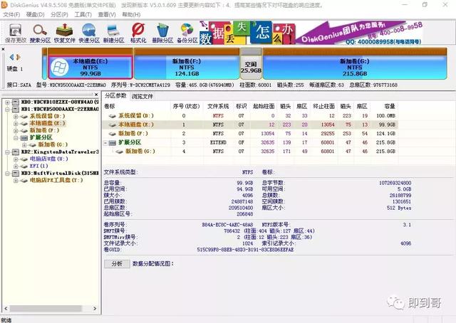Image resolution: width=456 pixels, height=323 pixels.
Task: Click the 文件系统 column header
Action: click(x=218, y=106)
